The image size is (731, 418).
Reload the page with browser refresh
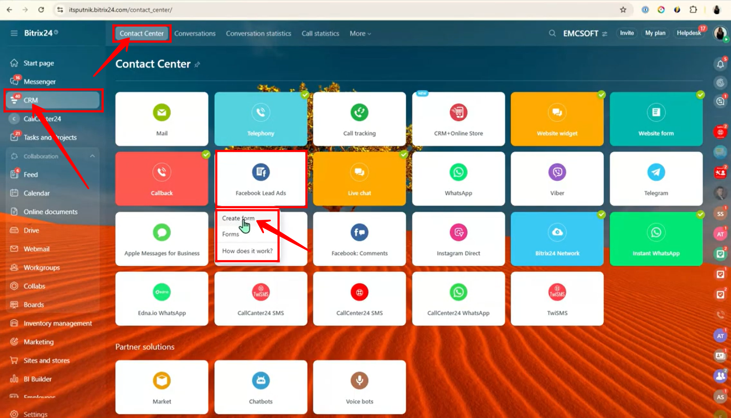pos(41,9)
